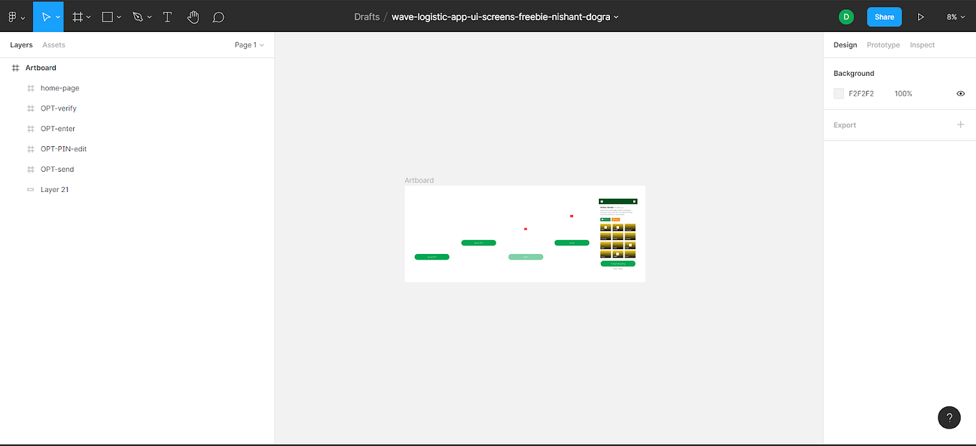The width and height of the screenshot is (976, 446).
Task: Click the Artboard frame icon in layers
Action: point(15,67)
